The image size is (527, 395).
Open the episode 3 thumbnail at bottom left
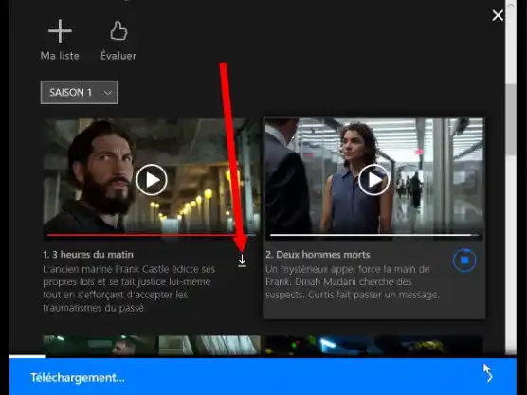pyautogui.click(x=152, y=345)
